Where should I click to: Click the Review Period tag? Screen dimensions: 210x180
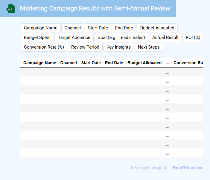[x=85, y=47]
